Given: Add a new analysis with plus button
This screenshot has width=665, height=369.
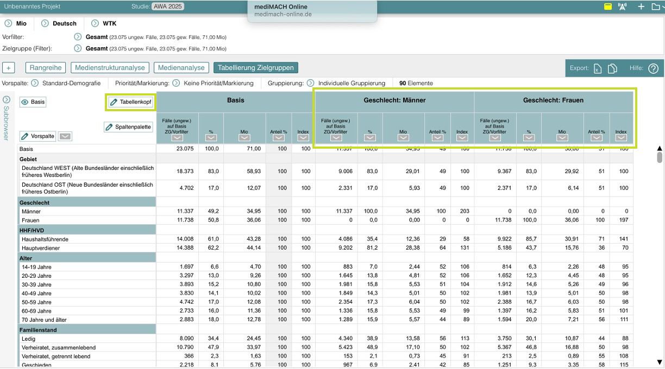Looking at the screenshot, I should 9,68.
